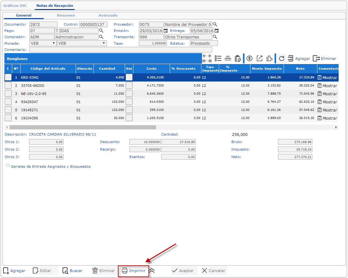Click the list view icon in Renglones toolbar
The image size is (348, 278).
[x=218, y=58]
